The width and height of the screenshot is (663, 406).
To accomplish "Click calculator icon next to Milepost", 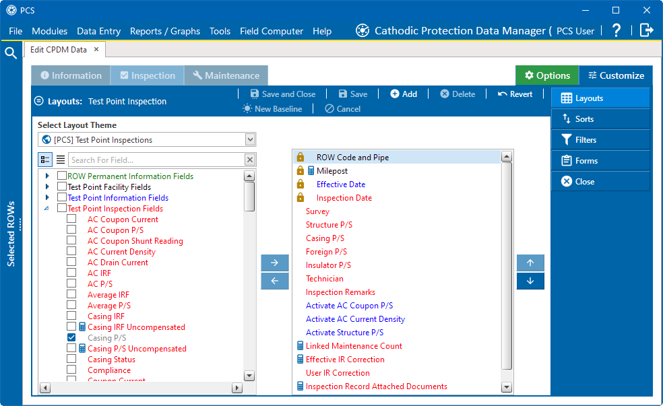I will point(311,170).
